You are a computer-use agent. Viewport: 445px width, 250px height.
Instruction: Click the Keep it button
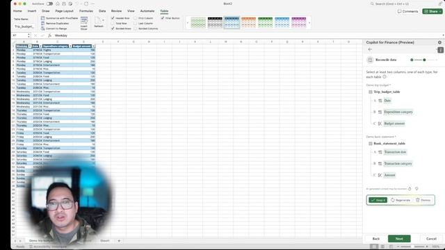point(378,200)
